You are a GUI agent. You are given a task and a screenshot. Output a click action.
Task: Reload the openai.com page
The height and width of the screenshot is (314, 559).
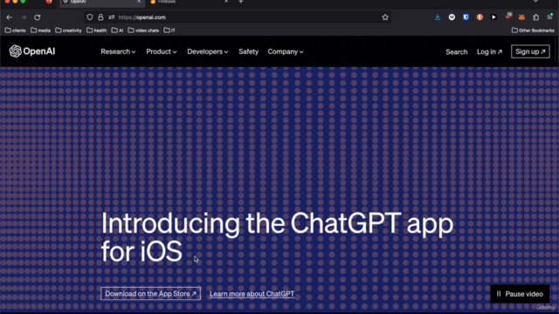[37, 17]
